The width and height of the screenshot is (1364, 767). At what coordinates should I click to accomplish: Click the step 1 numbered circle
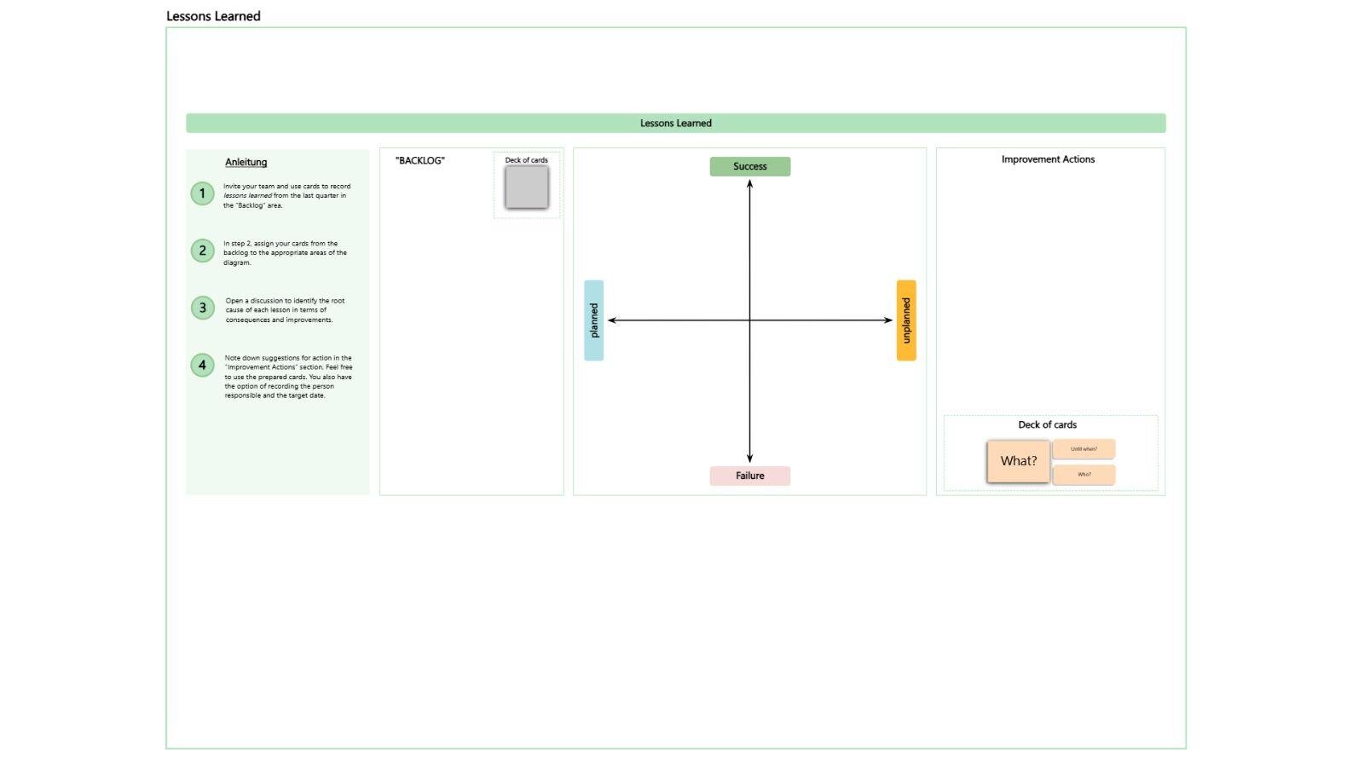coord(202,193)
